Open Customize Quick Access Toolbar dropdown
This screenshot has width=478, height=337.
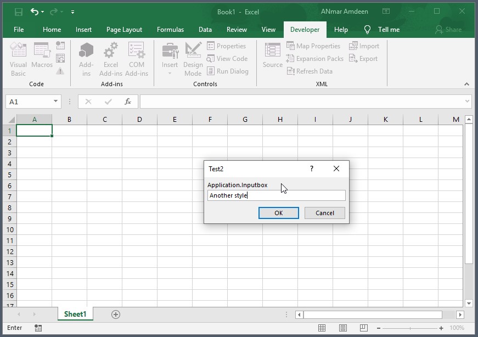[73, 12]
